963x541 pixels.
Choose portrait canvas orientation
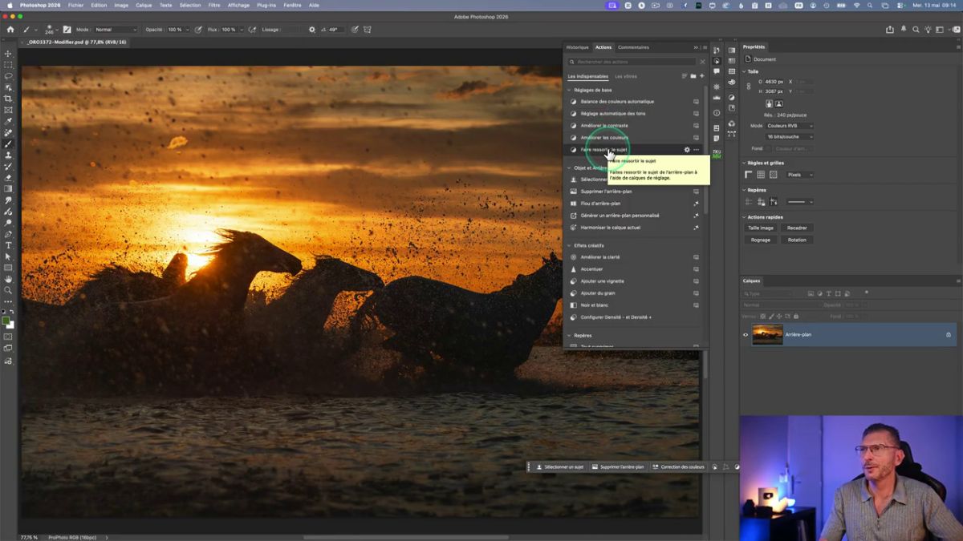coord(769,103)
